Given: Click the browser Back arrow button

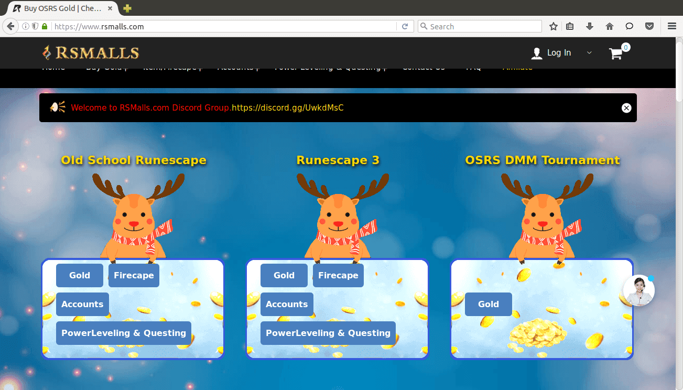Looking at the screenshot, I should (10, 26).
